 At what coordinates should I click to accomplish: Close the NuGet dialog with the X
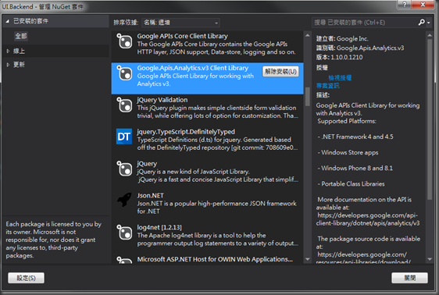click(423, 4)
